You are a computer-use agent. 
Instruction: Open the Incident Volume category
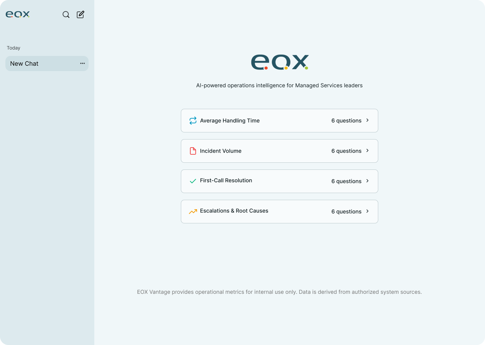click(x=280, y=151)
